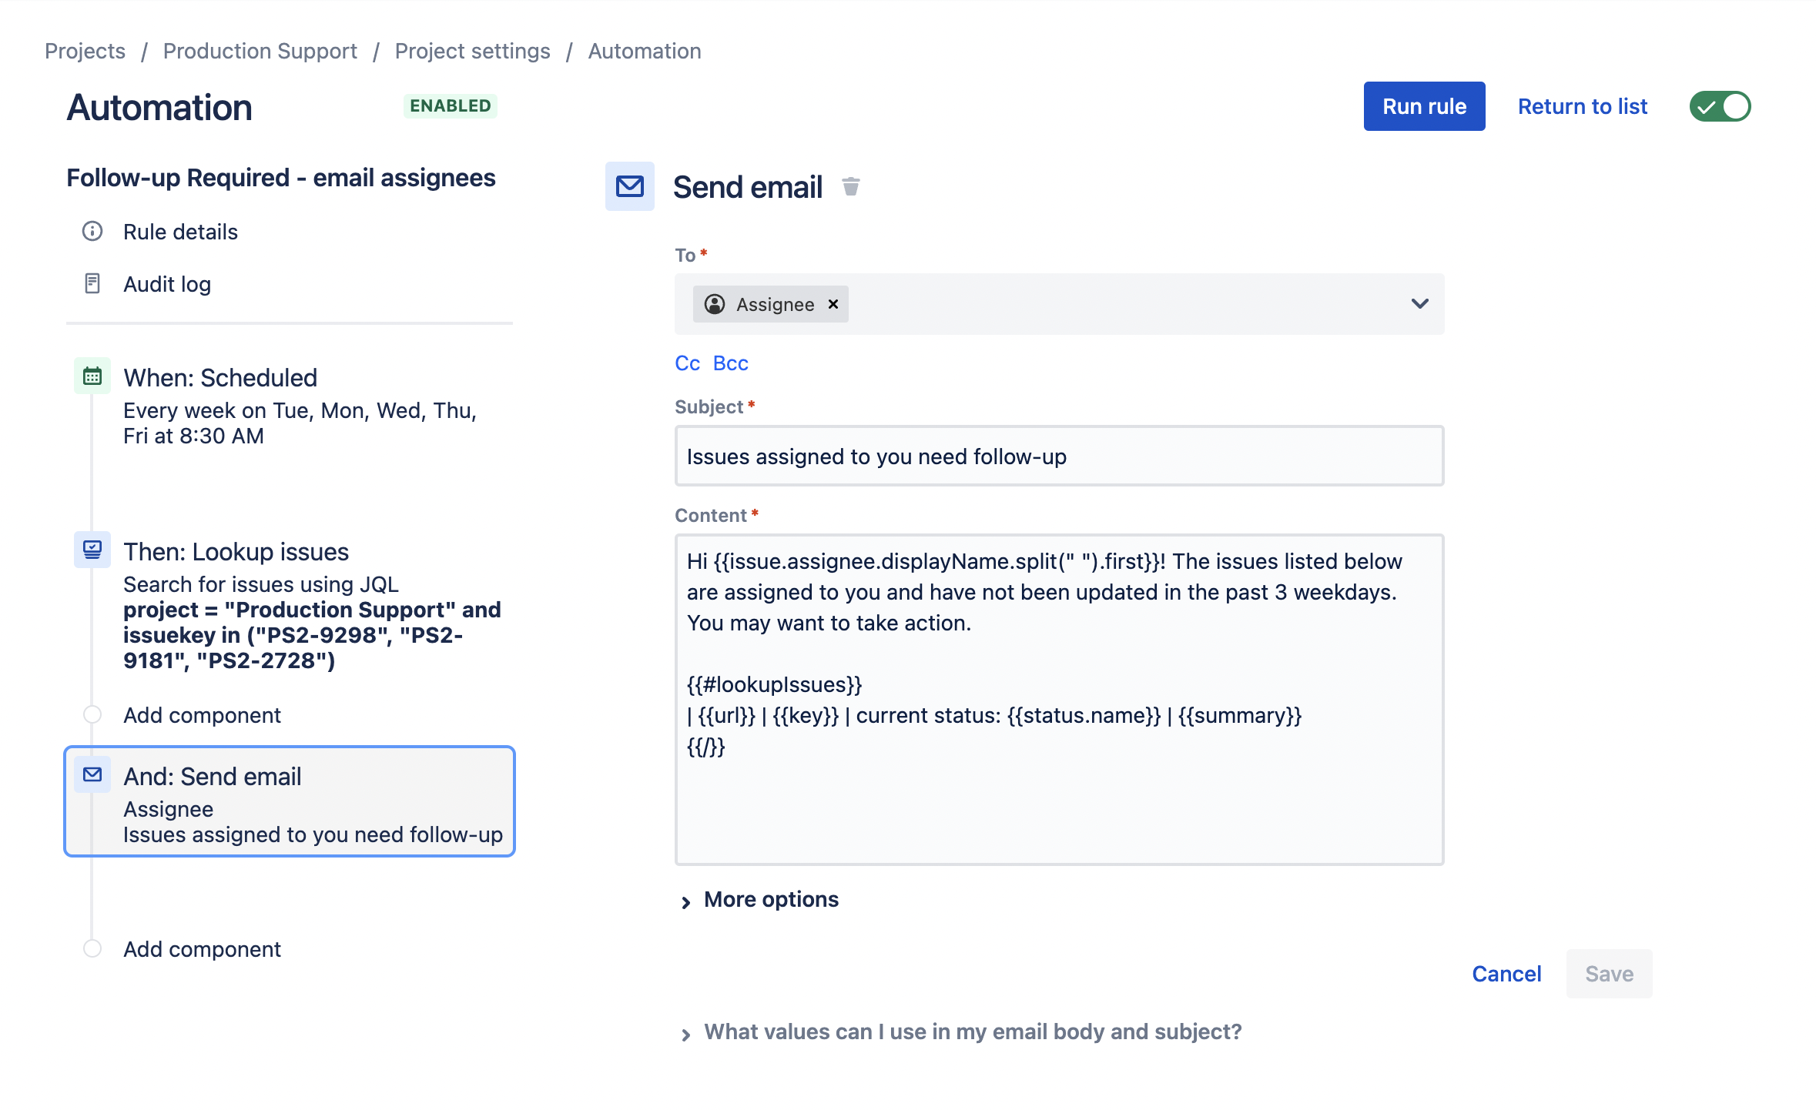The height and width of the screenshot is (1110, 1816).
Task: Click Return to list link
Action: click(1582, 106)
